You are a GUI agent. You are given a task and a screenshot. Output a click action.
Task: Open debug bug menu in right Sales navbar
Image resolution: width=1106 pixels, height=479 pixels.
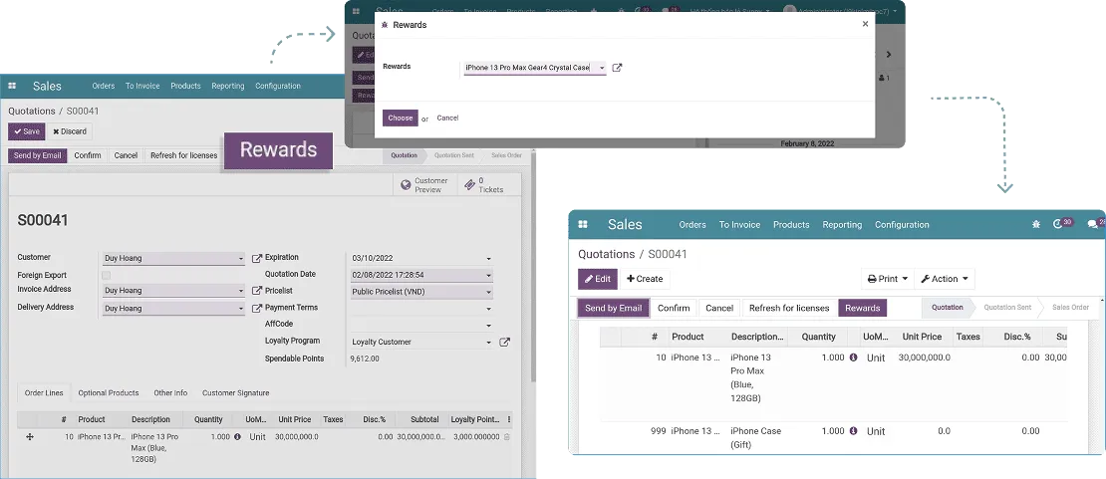(1035, 224)
